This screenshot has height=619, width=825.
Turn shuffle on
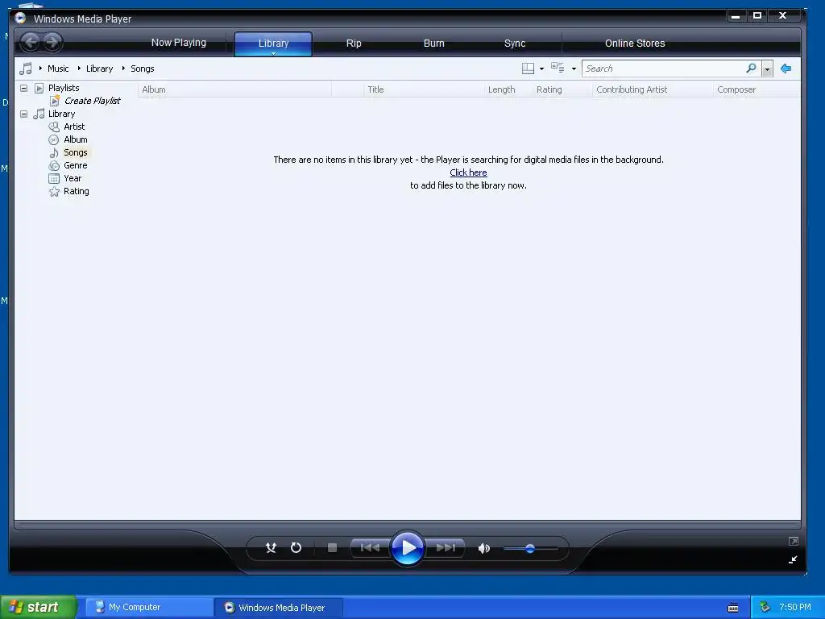coord(271,548)
